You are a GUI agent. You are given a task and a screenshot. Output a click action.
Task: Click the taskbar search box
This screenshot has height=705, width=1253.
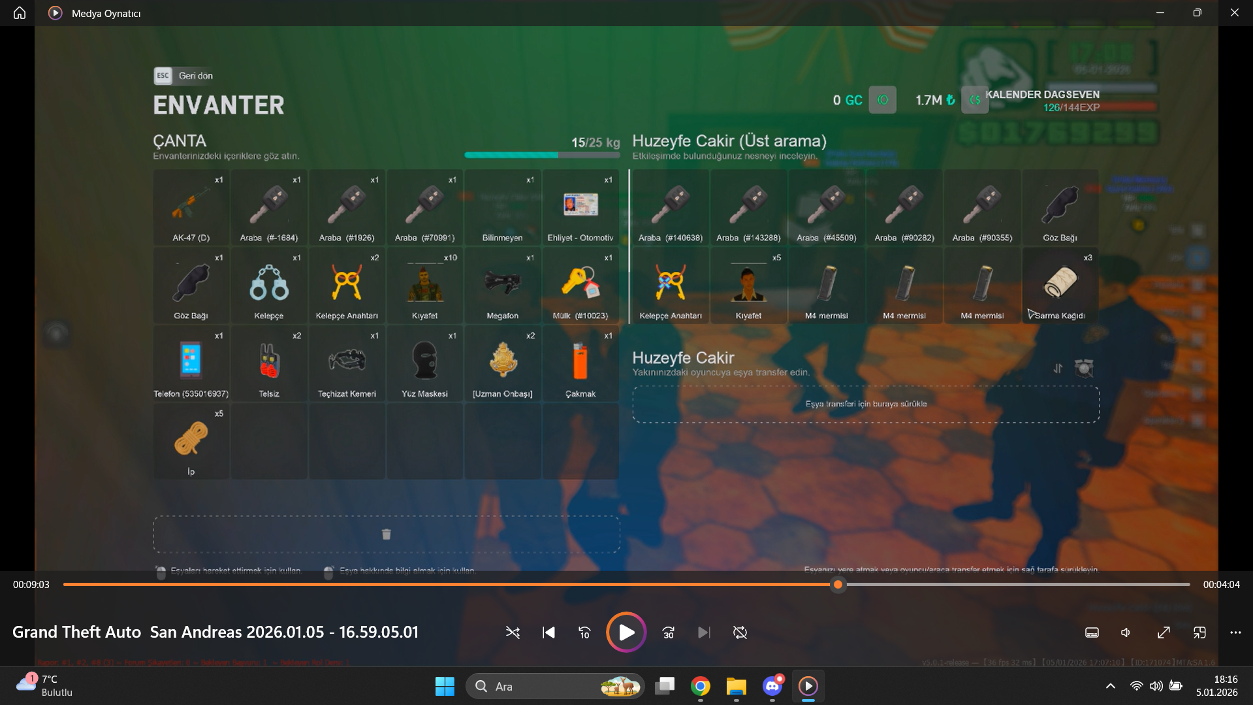555,686
